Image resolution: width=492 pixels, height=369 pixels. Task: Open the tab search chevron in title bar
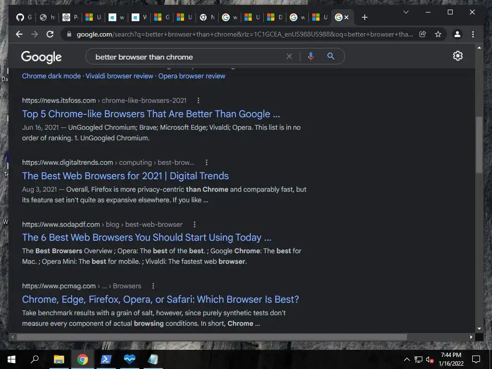click(406, 12)
